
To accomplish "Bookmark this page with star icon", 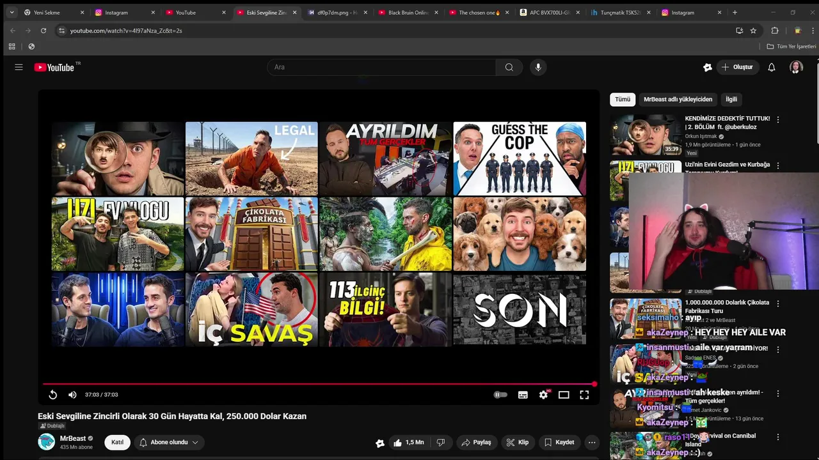I will point(753,30).
